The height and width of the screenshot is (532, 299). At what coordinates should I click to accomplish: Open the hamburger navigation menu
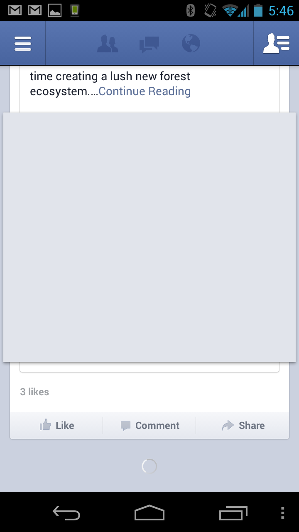pyautogui.click(x=23, y=43)
